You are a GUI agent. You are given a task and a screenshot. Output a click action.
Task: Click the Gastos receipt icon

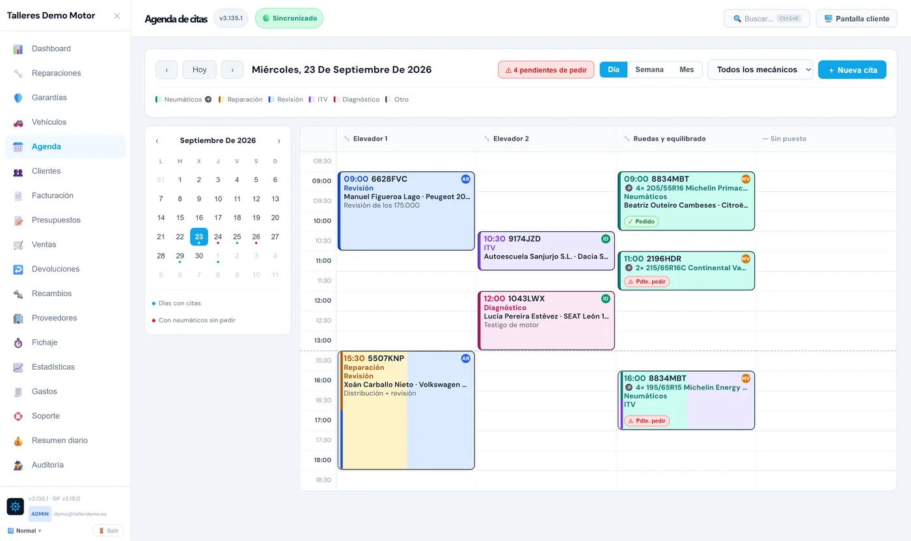[18, 391]
